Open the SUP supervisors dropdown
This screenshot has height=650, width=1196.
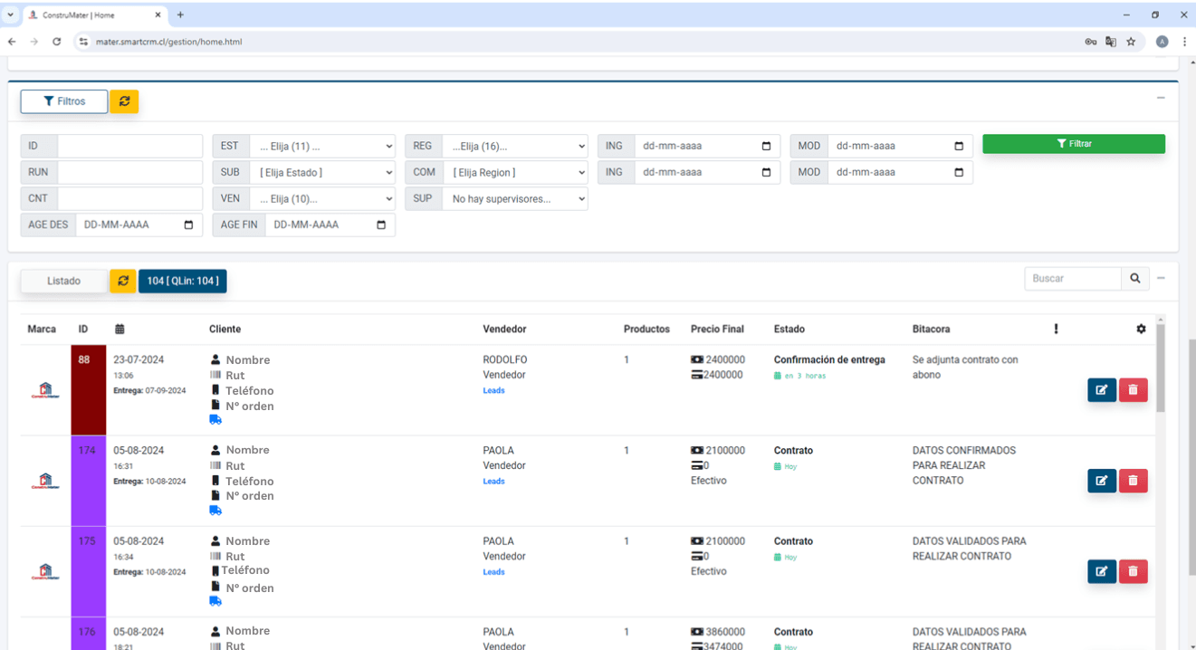pos(515,198)
